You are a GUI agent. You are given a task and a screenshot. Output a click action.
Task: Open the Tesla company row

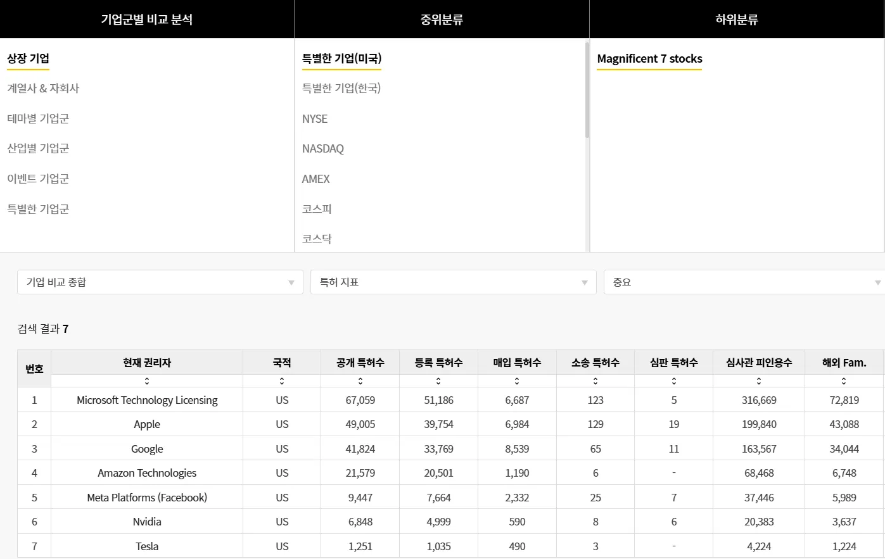click(x=147, y=546)
